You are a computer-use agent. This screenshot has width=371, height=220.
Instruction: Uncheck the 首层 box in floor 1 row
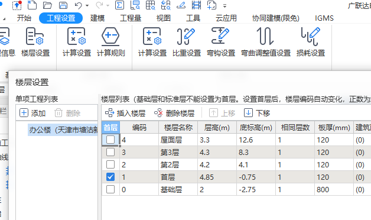110,177
